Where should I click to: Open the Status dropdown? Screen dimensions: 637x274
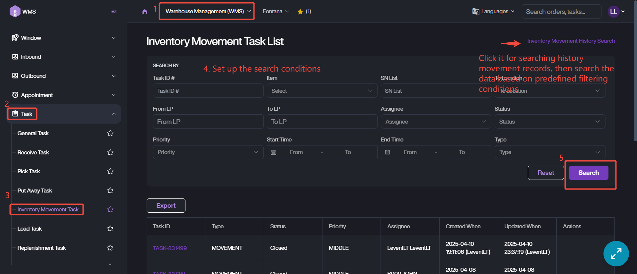549,122
